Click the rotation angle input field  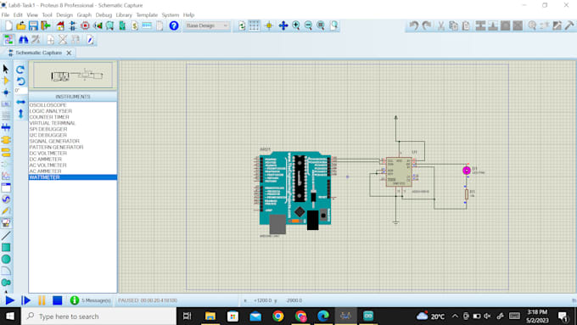20,91
